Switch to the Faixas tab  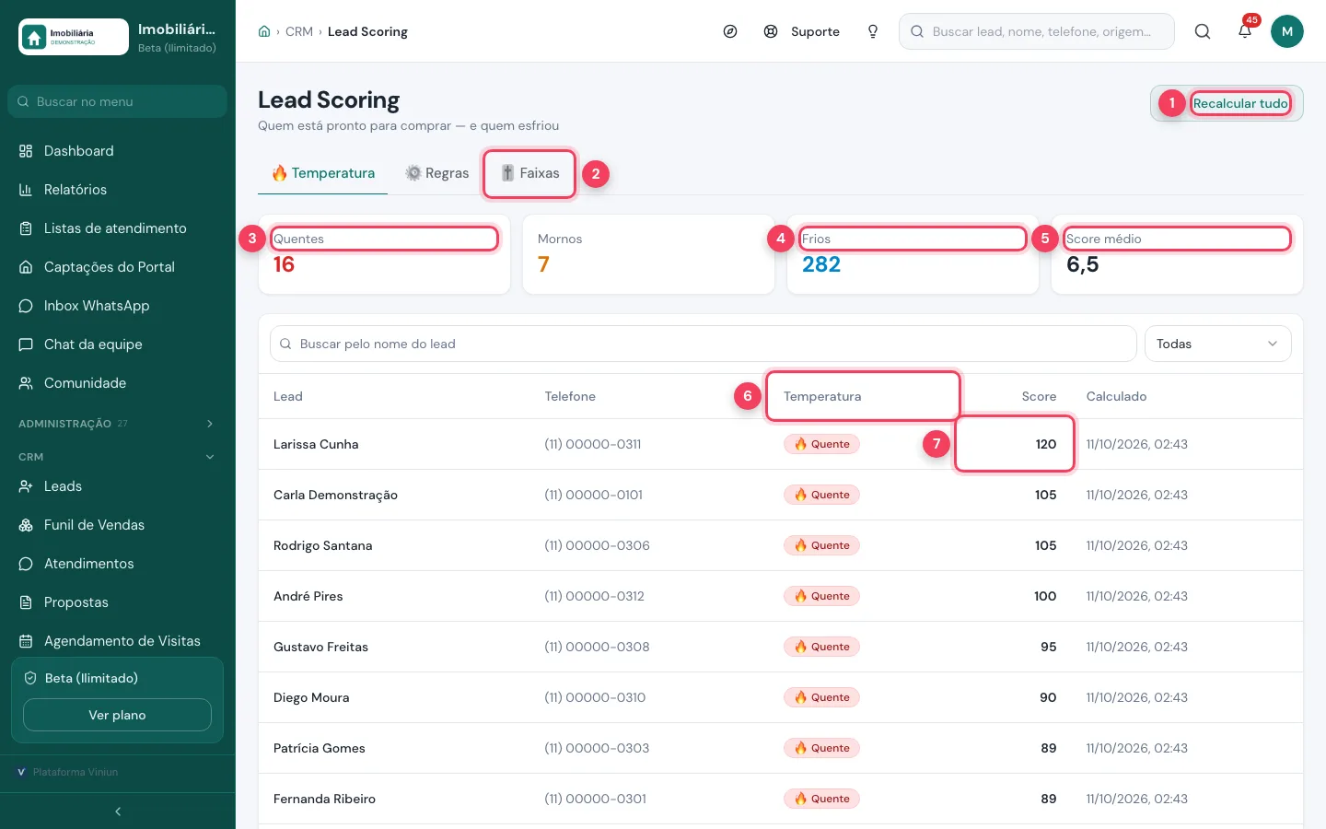tap(529, 173)
